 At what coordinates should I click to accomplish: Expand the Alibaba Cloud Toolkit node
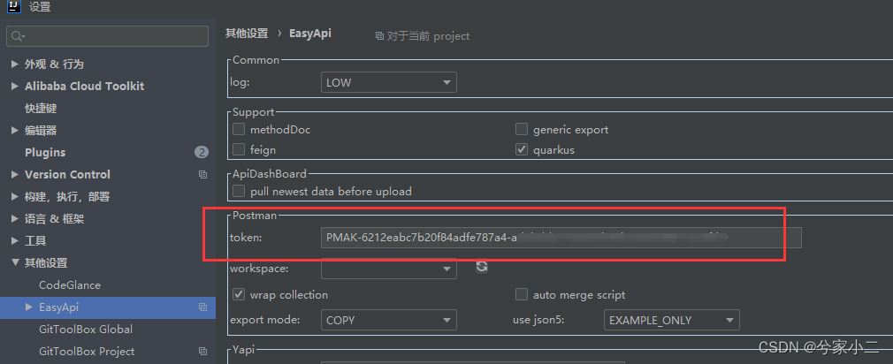15,86
